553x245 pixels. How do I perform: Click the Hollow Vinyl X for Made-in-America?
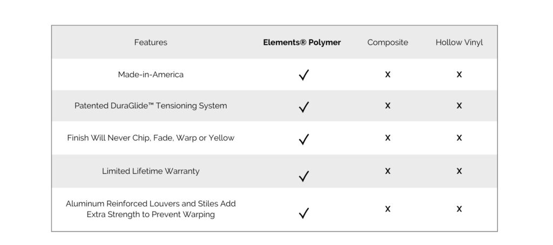[459, 74]
